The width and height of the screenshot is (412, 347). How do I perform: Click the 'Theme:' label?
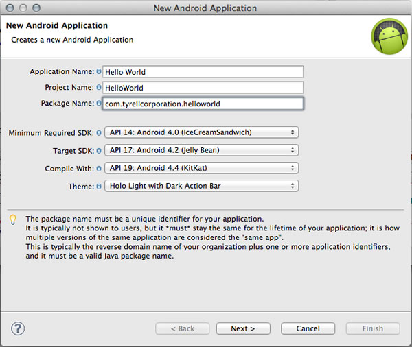(81, 187)
